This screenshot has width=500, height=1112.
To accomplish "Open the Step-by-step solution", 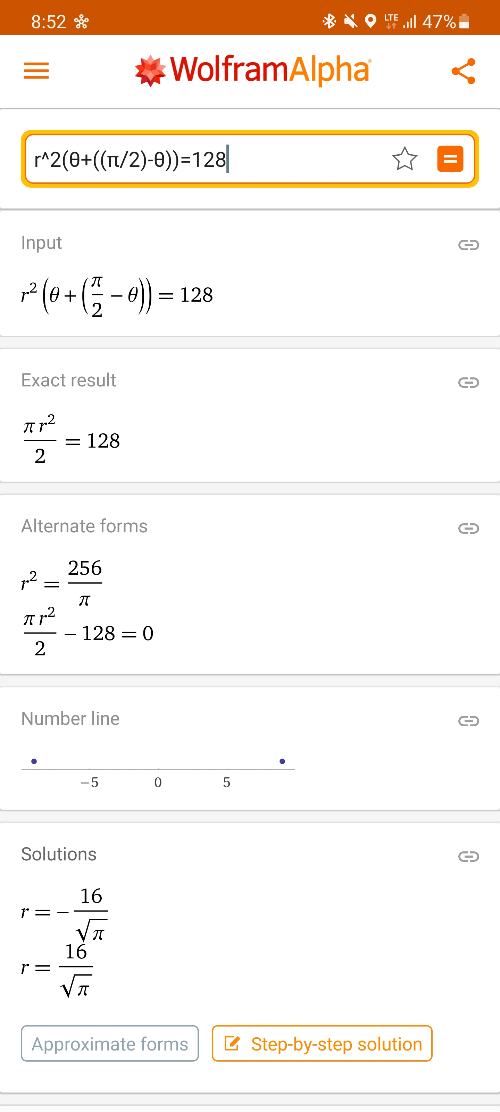I will pos(322,1043).
